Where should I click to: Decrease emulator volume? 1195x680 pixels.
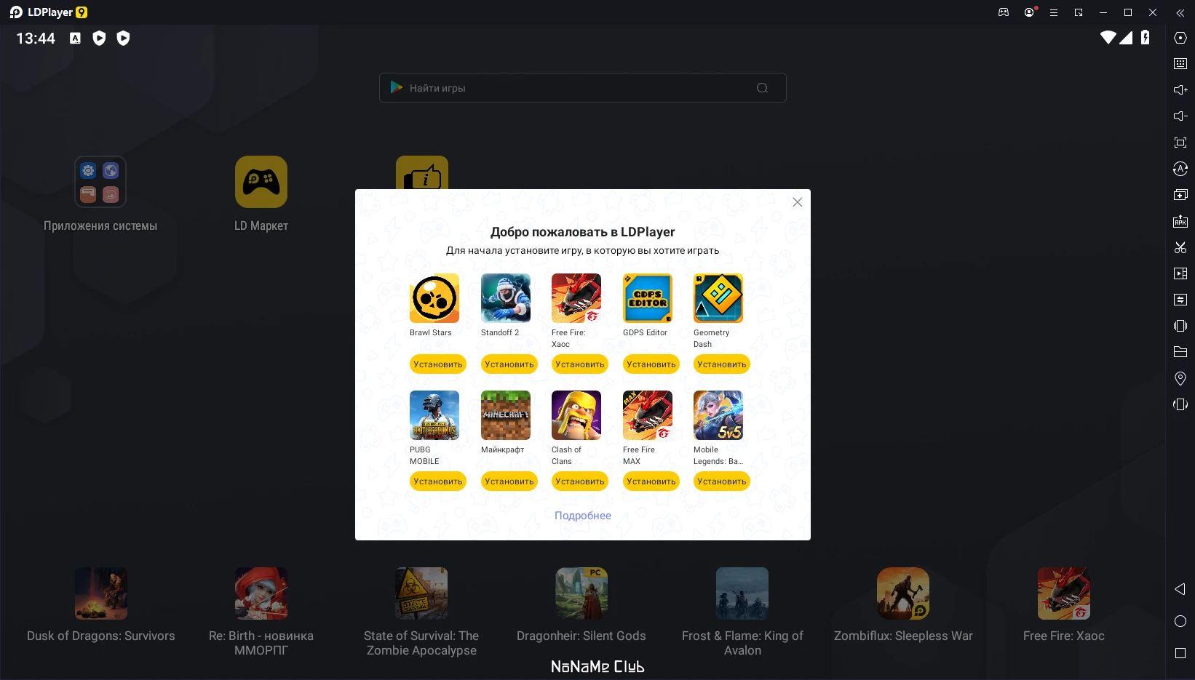pyautogui.click(x=1180, y=115)
